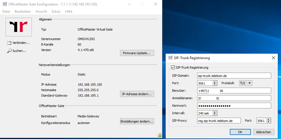This screenshot has width=281, height=139.
Task: Click the Konfigurationsmodus value autonom
Action: [84, 123]
